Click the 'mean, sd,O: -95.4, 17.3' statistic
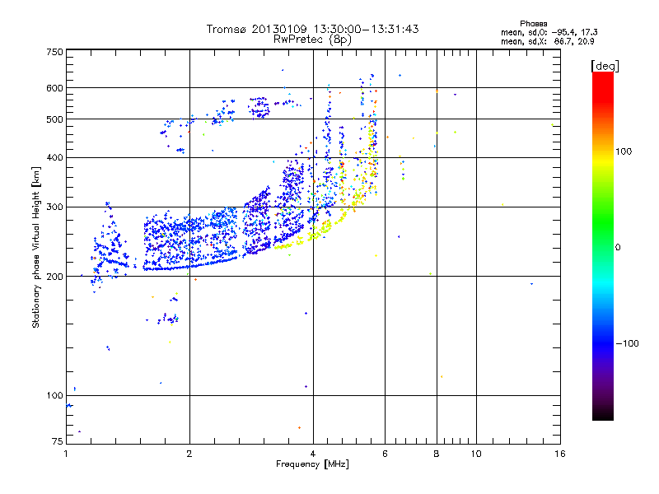 549,32
